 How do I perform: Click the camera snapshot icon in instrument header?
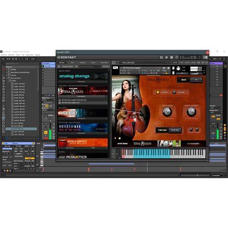(x=164, y=68)
